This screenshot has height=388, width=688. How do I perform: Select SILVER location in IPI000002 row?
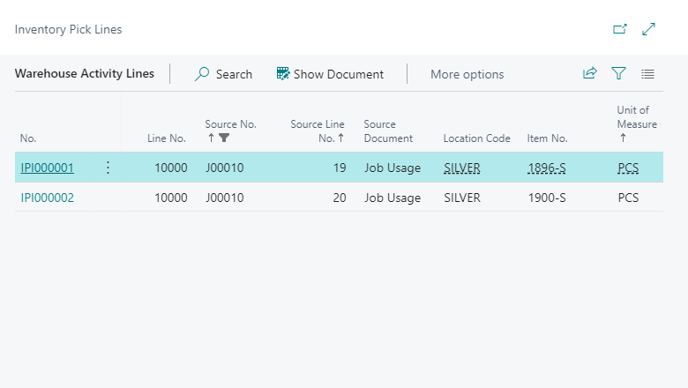(x=462, y=198)
